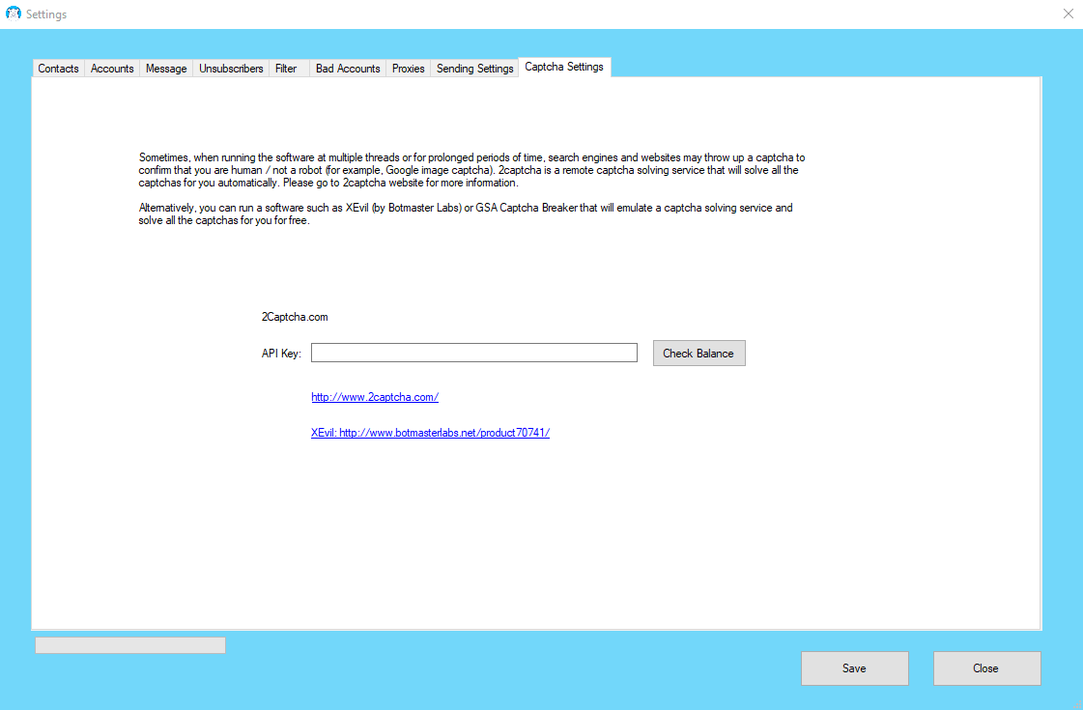The height and width of the screenshot is (710, 1083).
Task: Open the Contacts tab
Action: point(58,69)
